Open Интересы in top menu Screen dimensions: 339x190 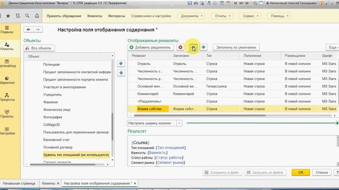pyautogui.click(x=117, y=16)
